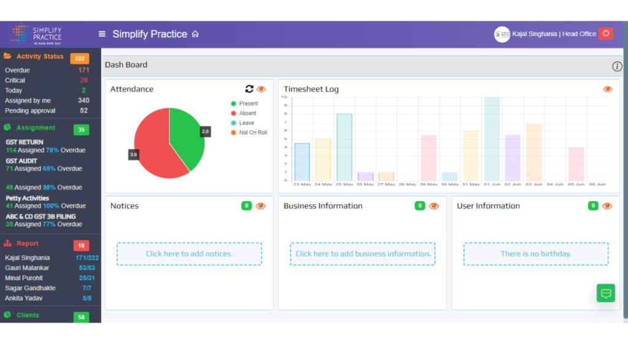Click the 25 May timesheet bar
Image resolution: width=628 pixels, height=344 pixels.
[x=345, y=147]
